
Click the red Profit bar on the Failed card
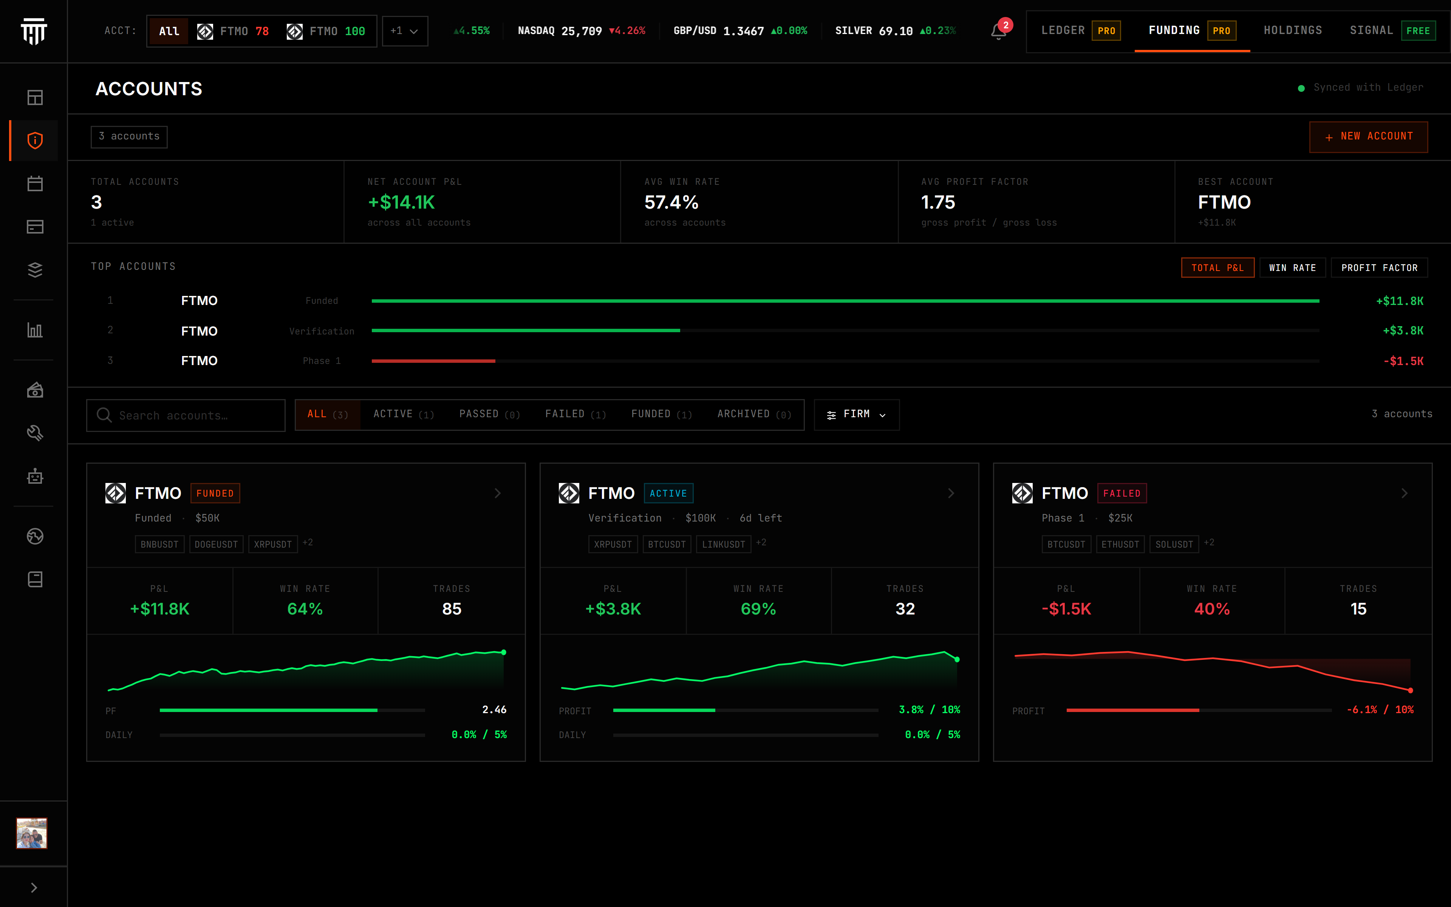pos(1199,710)
